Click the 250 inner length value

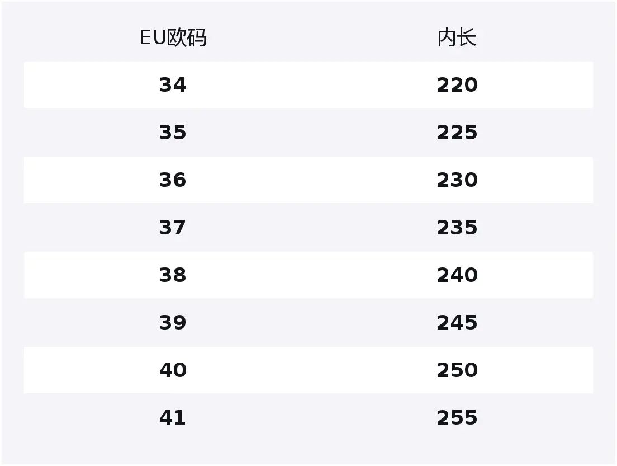point(457,370)
